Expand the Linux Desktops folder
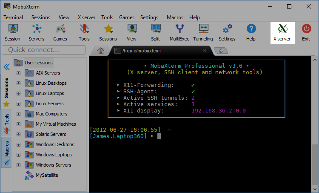This screenshot has height=193, width=319. [x=18, y=83]
